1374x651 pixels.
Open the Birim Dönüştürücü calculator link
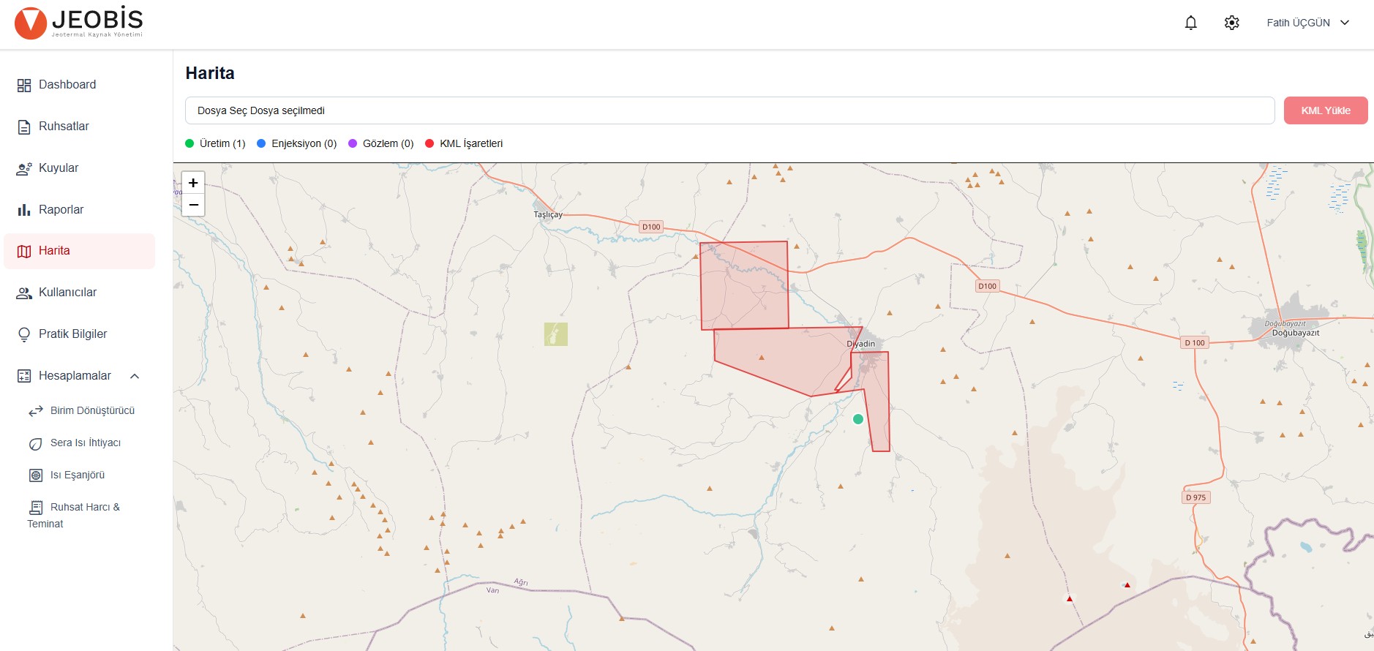click(92, 411)
